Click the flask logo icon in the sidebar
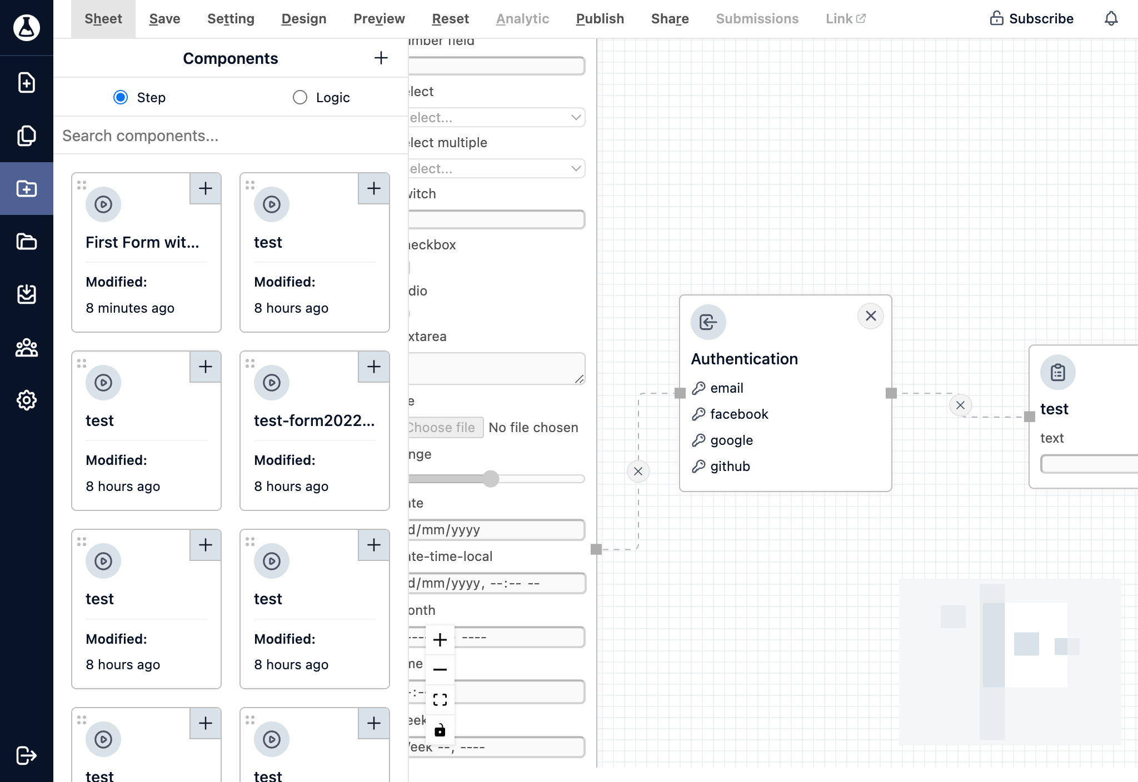1138x782 pixels. pyautogui.click(x=27, y=27)
